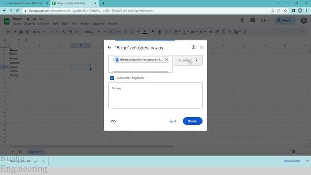Copy link icon in share dialog

click(x=113, y=121)
